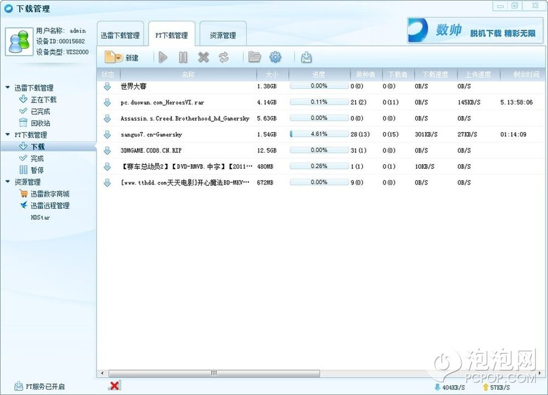Open the download folder toolbar icon

click(x=254, y=57)
